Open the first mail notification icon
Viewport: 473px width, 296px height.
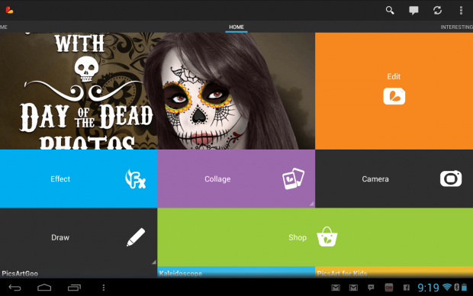(336, 288)
